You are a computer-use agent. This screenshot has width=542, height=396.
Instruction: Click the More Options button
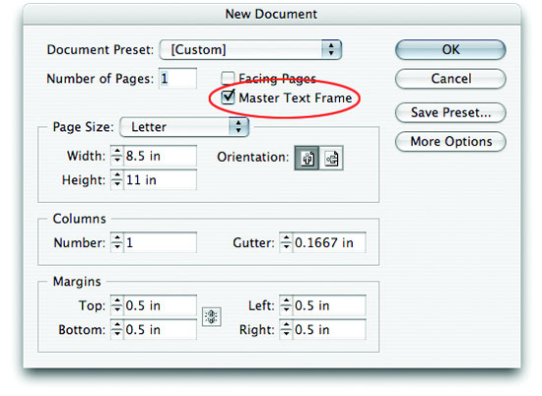[450, 141]
